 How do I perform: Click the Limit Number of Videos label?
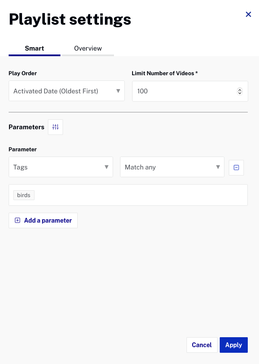164,73
